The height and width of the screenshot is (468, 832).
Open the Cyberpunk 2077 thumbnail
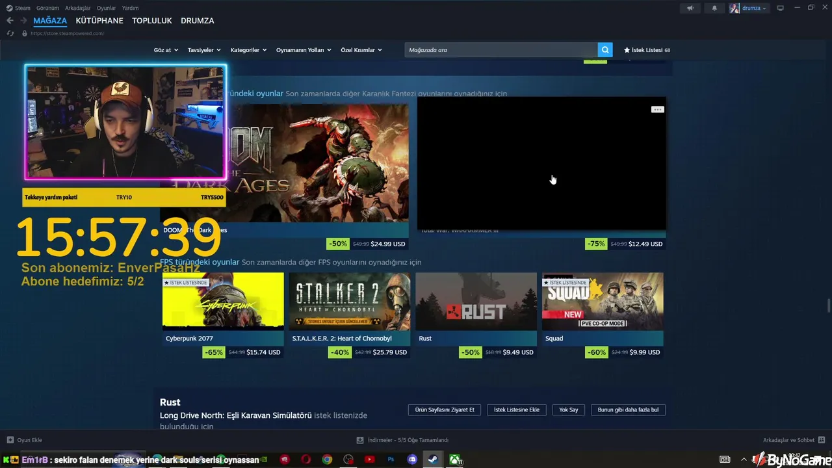point(223,302)
